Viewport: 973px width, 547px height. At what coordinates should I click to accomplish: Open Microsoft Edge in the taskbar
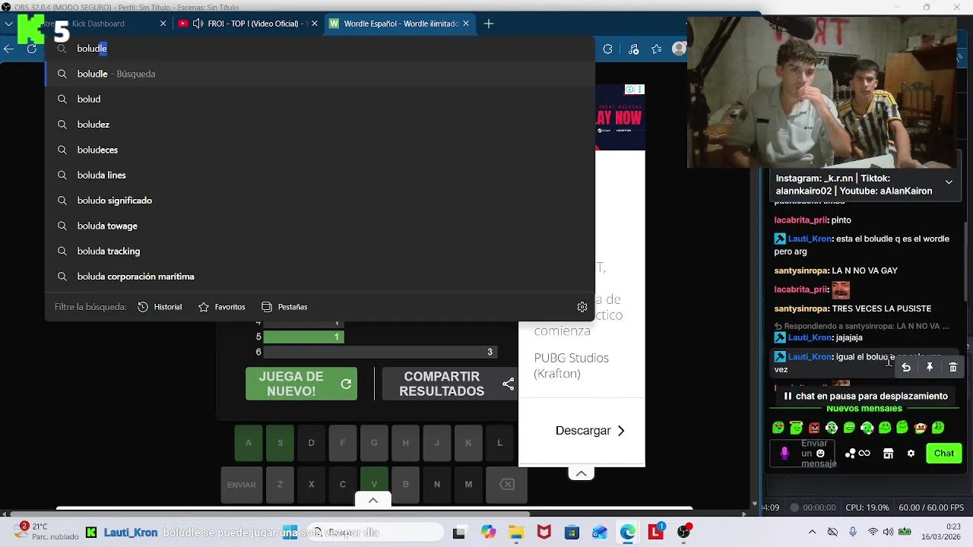click(x=627, y=533)
